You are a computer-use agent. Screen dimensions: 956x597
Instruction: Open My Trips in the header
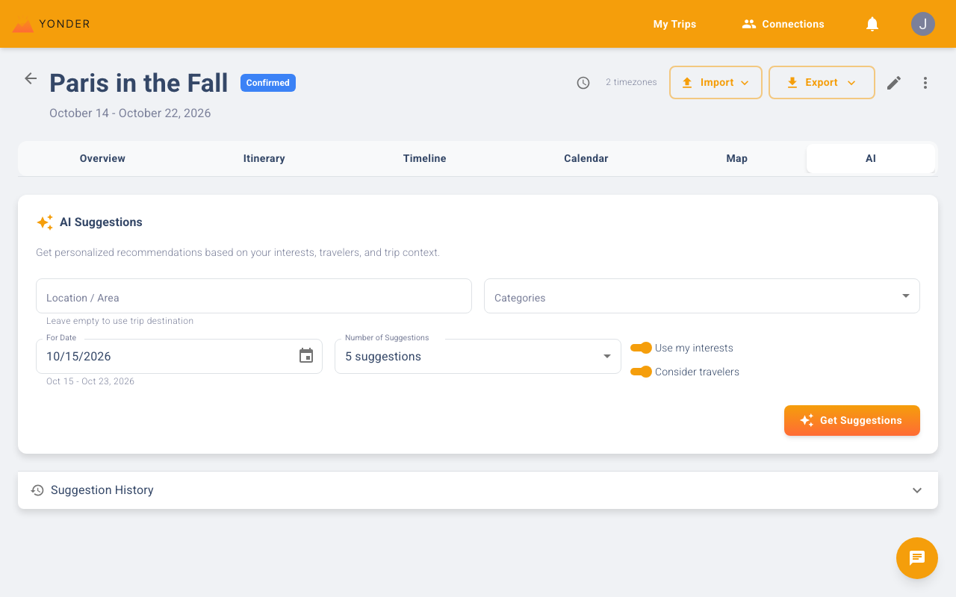point(674,24)
